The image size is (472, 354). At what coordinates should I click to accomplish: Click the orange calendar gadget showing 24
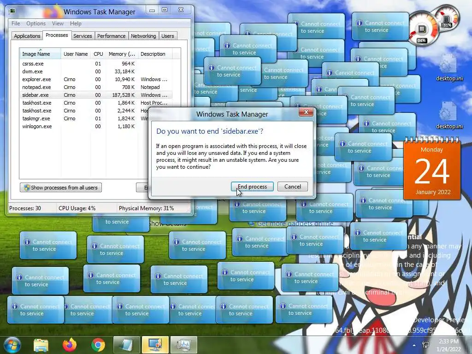click(x=432, y=169)
